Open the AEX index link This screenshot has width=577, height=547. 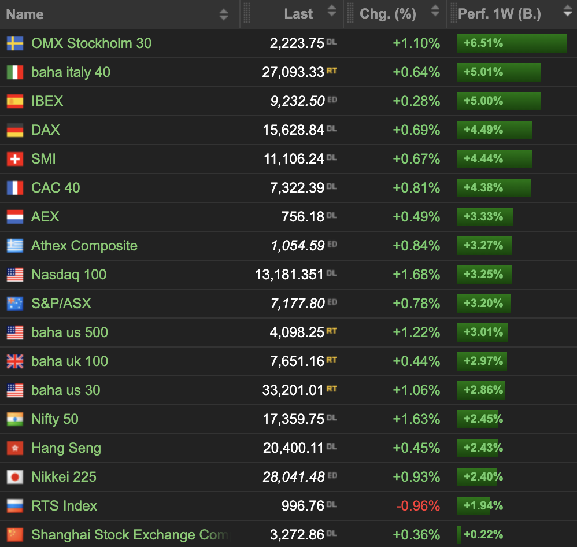pos(45,217)
